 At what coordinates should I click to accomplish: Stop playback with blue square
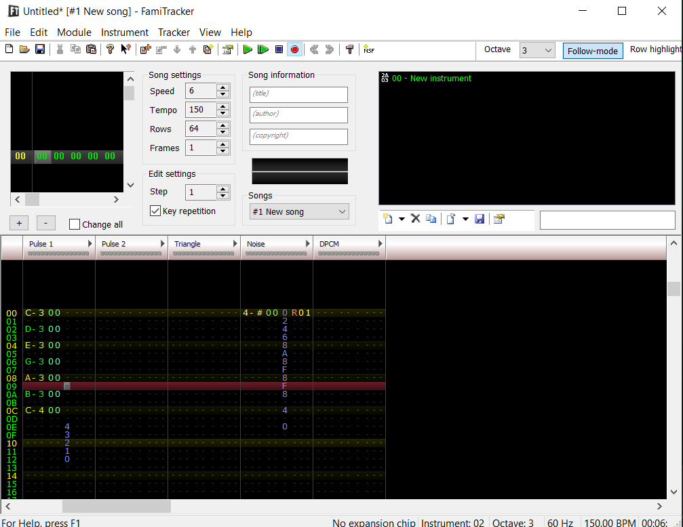[x=279, y=49]
